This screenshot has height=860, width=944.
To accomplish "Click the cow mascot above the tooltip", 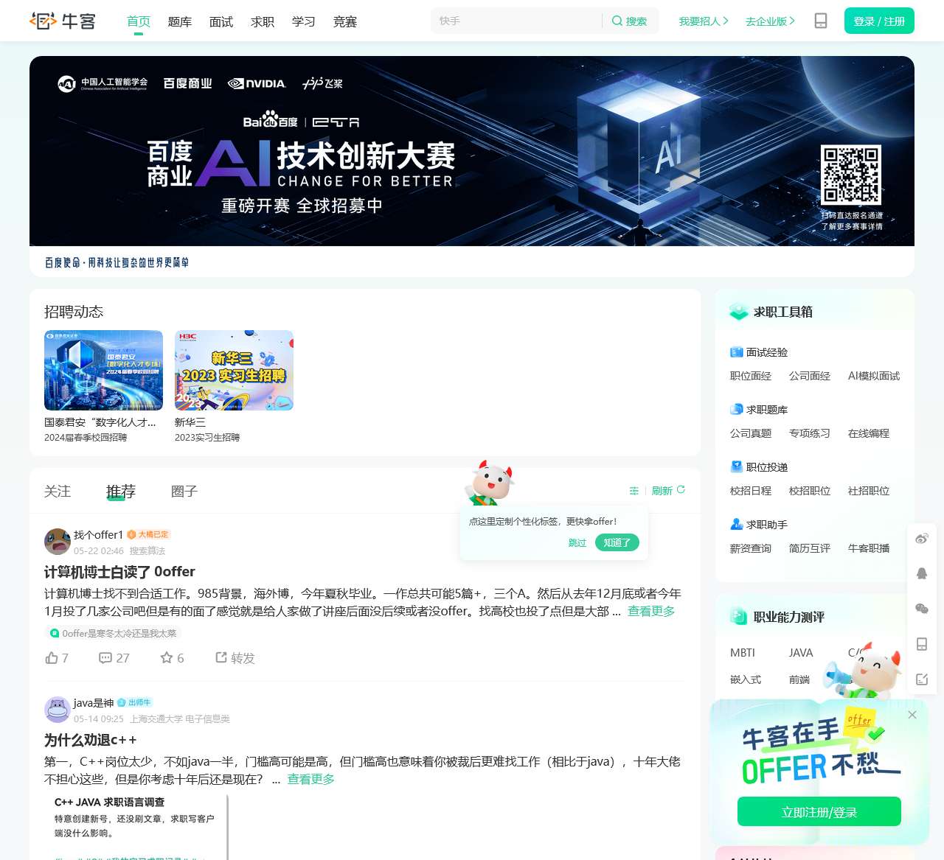I will 488,483.
